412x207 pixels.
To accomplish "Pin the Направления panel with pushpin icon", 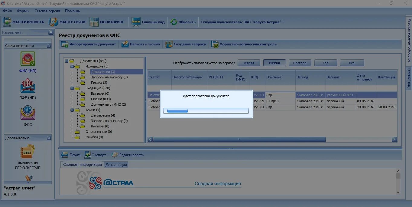I will (x=50, y=32).
